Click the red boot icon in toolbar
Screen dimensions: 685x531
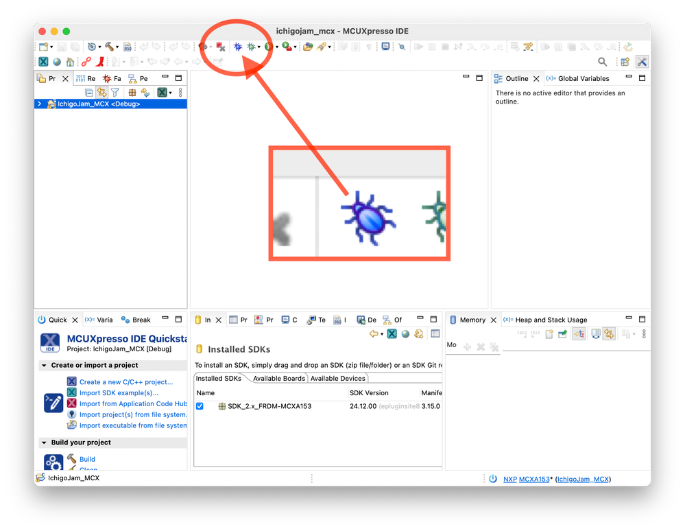[100, 62]
